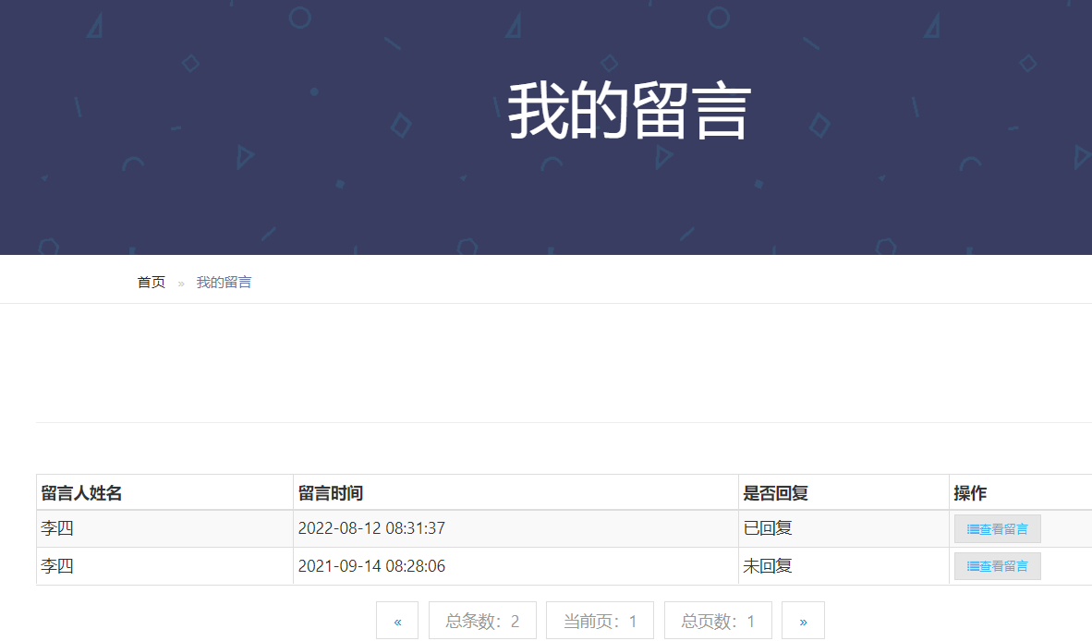
Task: Click the 已回复 status cell
Action: [764, 528]
